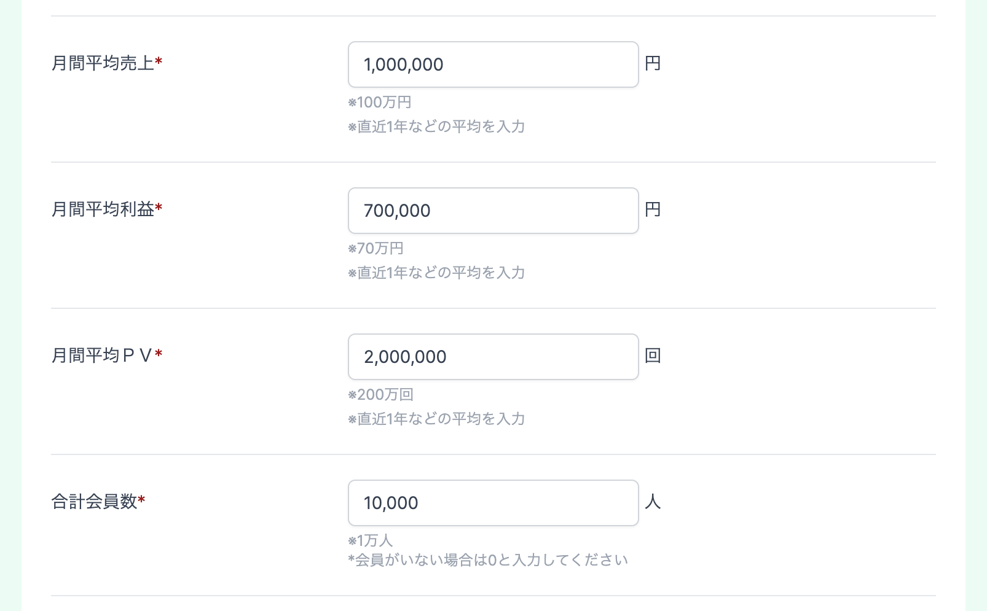Image resolution: width=987 pixels, height=611 pixels.
Task: Click the 月間平均利益 label text
Action: [103, 209]
